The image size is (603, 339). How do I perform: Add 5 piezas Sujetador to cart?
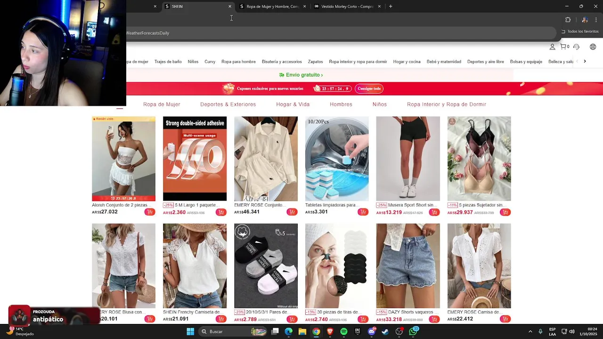[x=505, y=212]
